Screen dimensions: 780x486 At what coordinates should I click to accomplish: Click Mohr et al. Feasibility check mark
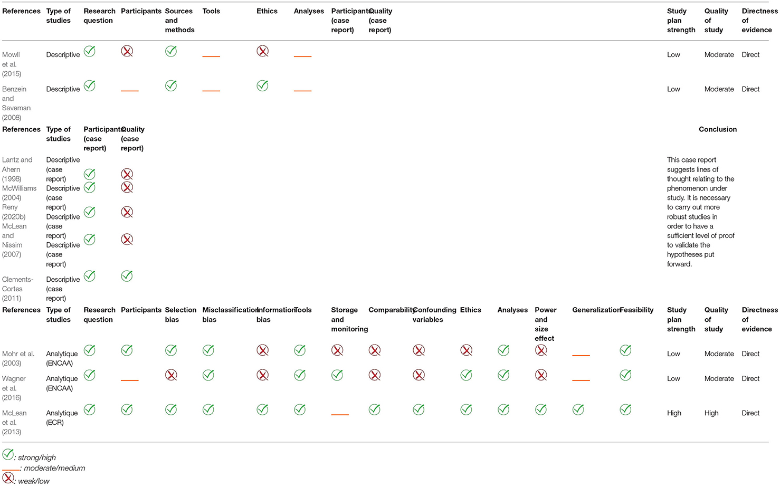pyautogui.click(x=625, y=350)
